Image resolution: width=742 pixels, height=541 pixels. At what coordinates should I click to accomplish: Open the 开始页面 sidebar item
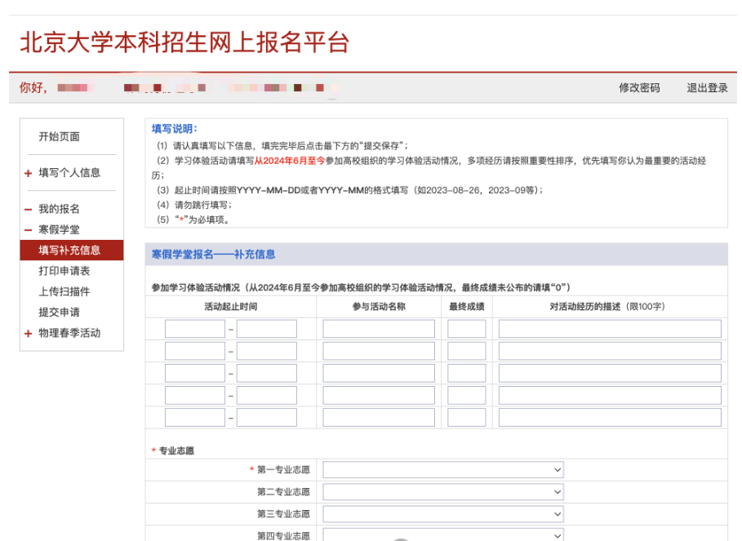click(59, 136)
